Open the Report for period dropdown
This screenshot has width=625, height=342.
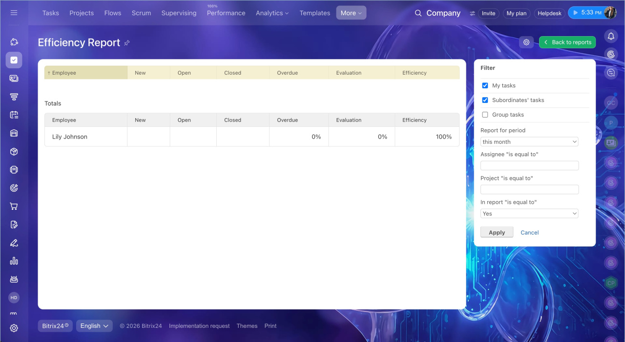click(529, 141)
